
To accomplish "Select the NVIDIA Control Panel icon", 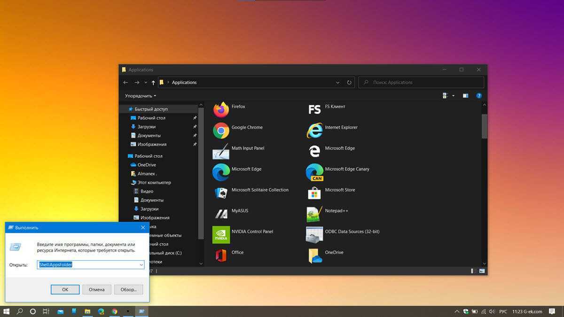I will (221, 235).
